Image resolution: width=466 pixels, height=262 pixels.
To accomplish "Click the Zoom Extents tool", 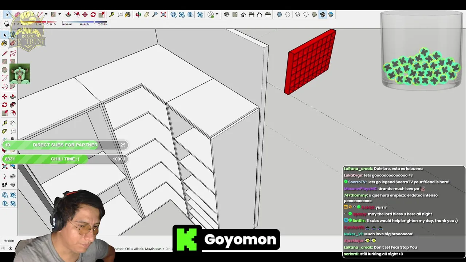I will coord(163,15).
